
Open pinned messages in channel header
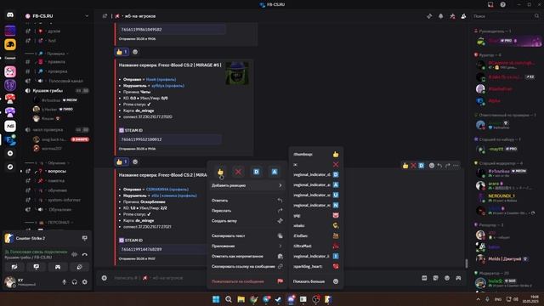452,16
